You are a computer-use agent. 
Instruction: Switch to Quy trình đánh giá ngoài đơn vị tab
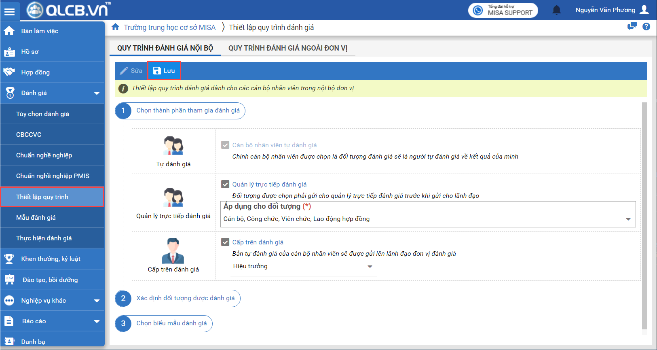(287, 48)
